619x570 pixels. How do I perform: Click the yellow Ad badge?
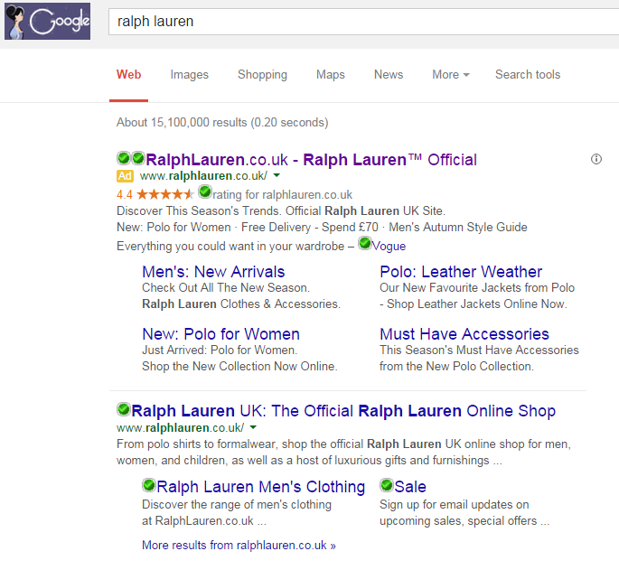(125, 176)
